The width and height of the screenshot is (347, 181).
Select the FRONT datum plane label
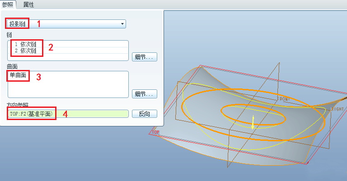pos(283,99)
